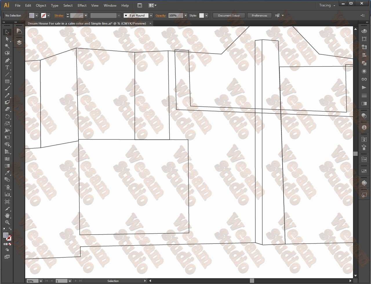This screenshot has width=371, height=284.
Task: Expand stroke weight dropdown
Action: (86, 16)
